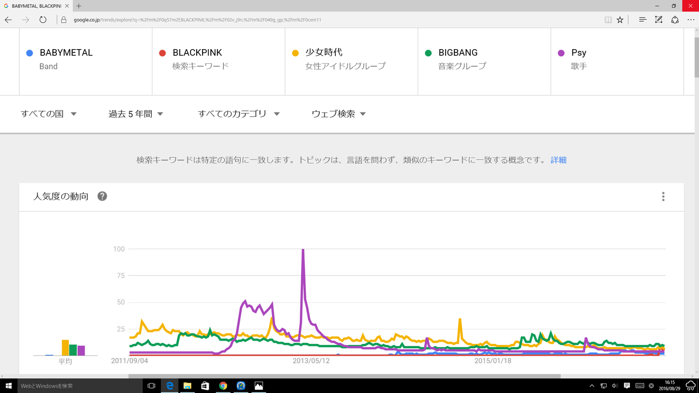Viewport: 699px width, 393px height.
Task: Click the 2013/05/12 axis label
Action: click(x=311, y=361)
